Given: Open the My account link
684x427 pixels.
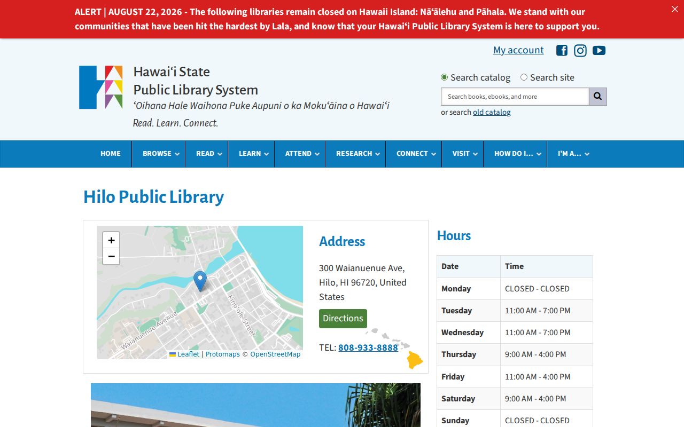Looking at the screenshot, I should point(518,50).
